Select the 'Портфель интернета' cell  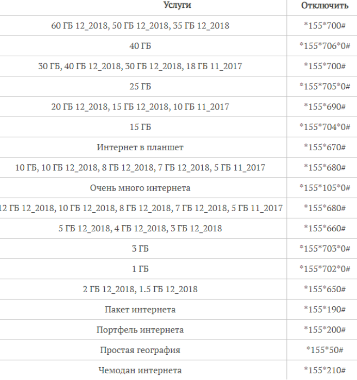[140, 330]
